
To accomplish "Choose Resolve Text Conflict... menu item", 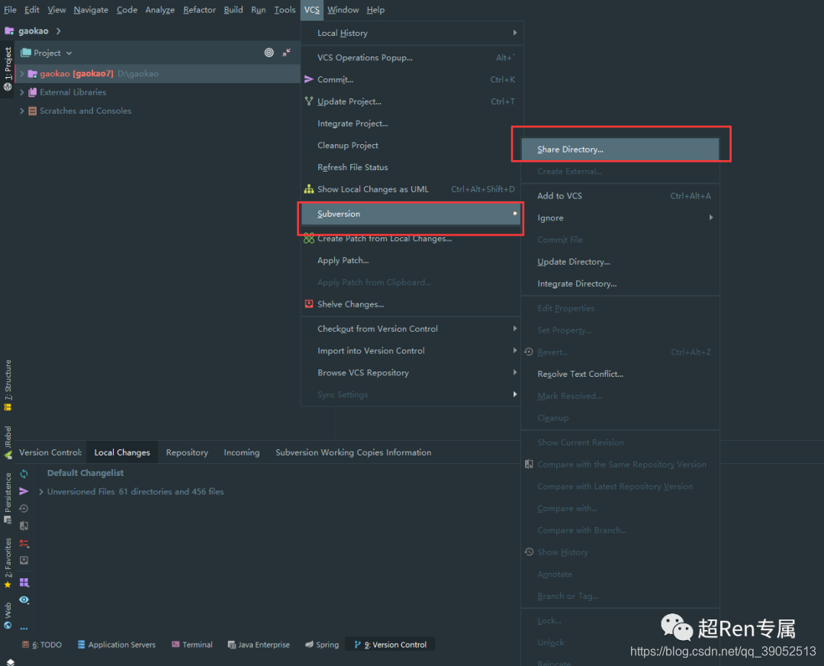I will pos(620,374).
